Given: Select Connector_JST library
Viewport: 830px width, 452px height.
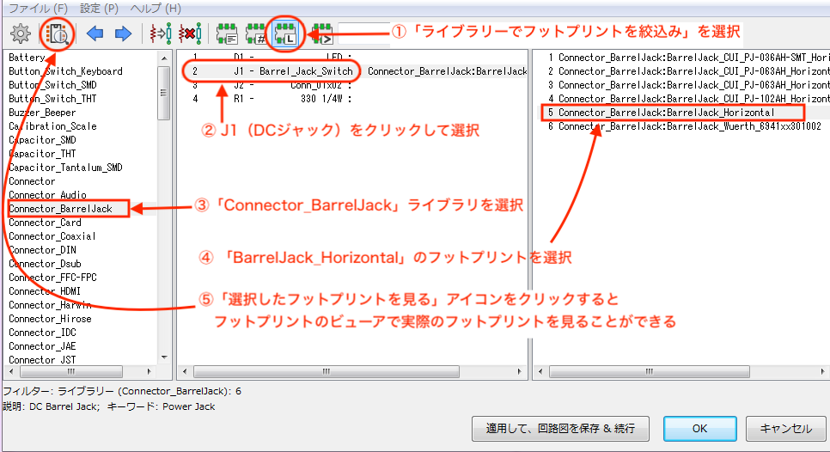Looking at the screenshot, I should pos(42,360).
